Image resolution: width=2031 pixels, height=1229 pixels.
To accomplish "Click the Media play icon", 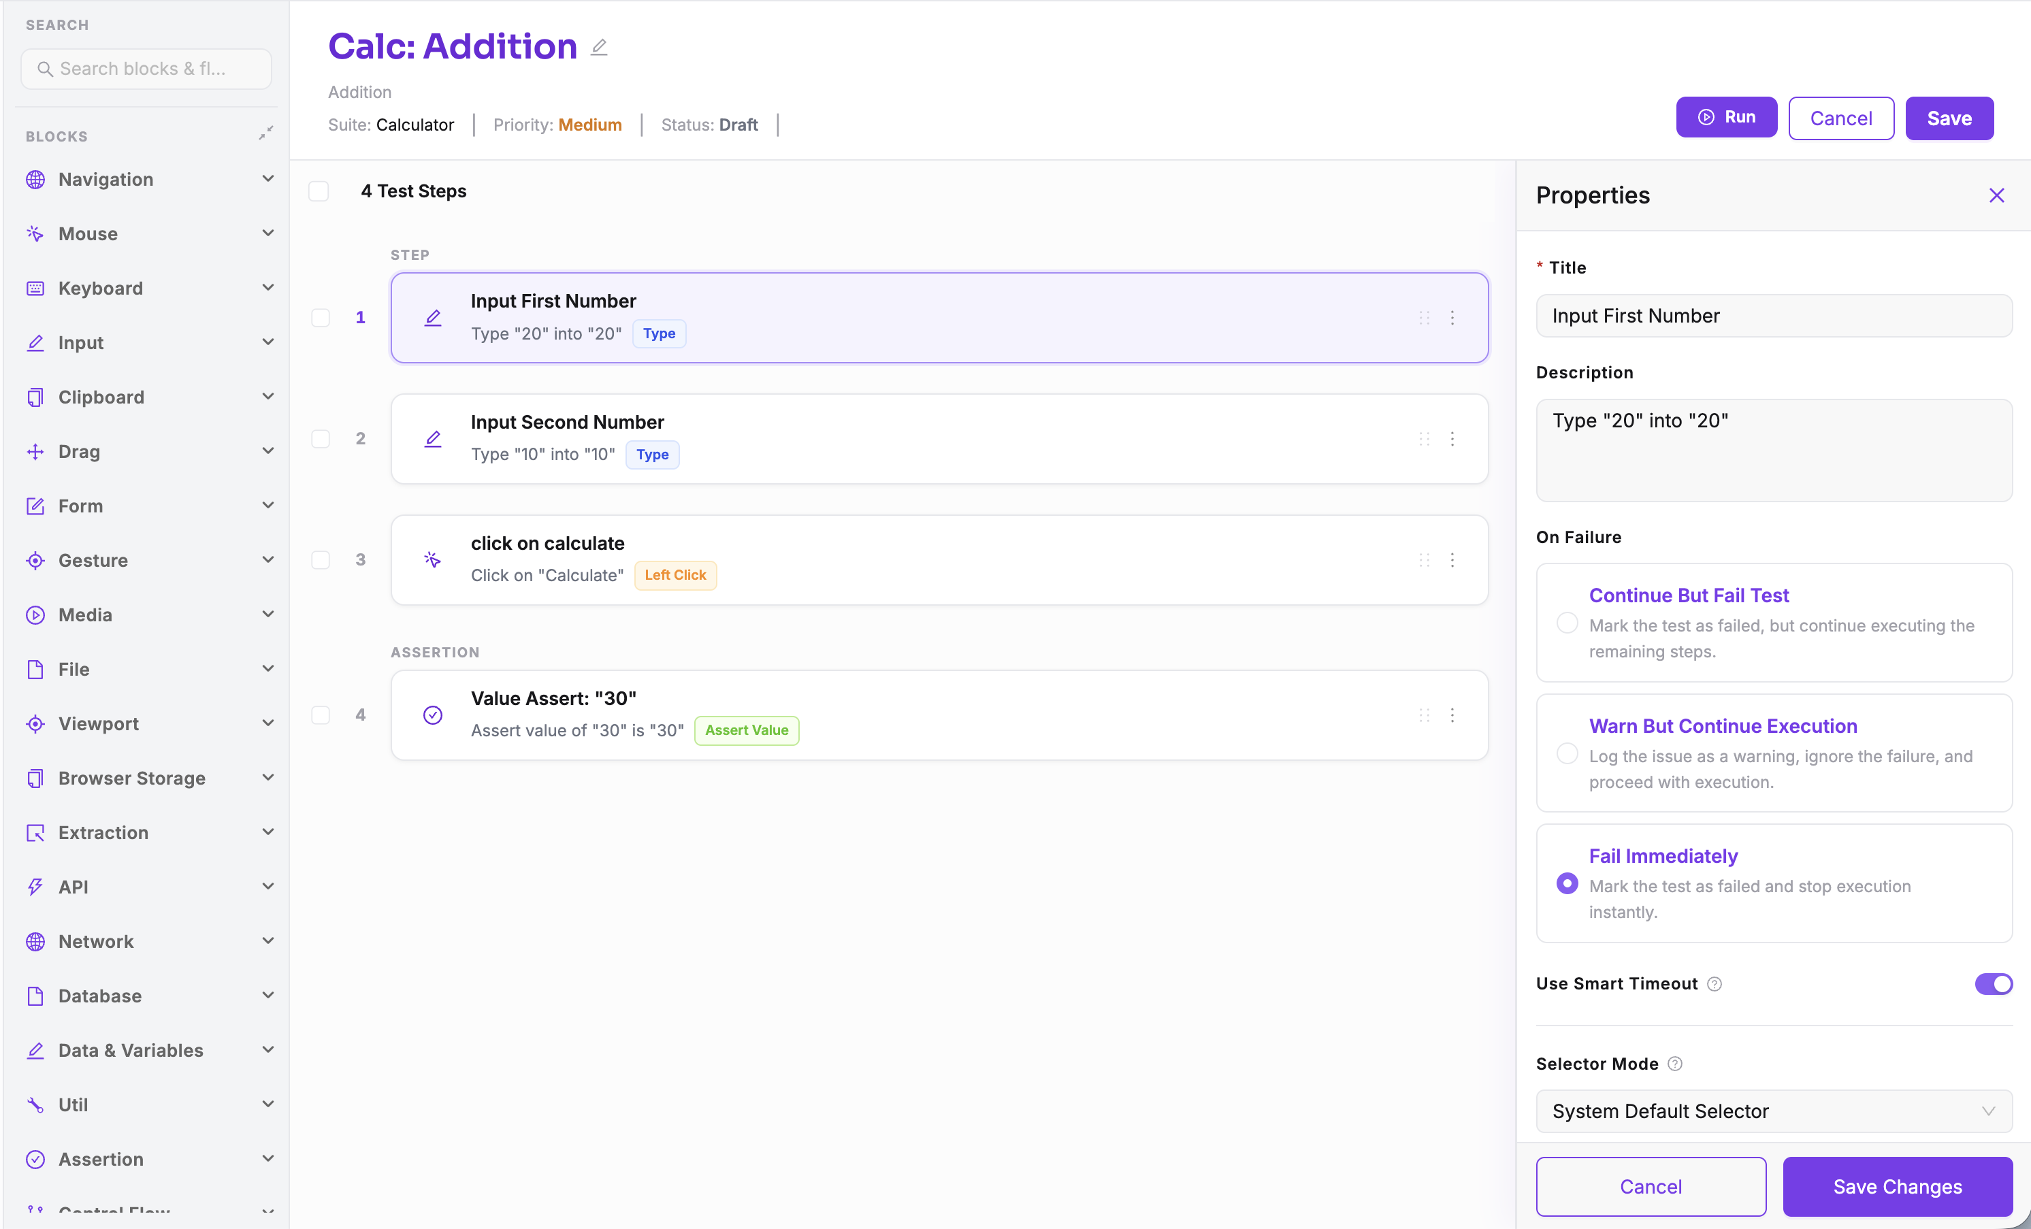I will point(35,615).
